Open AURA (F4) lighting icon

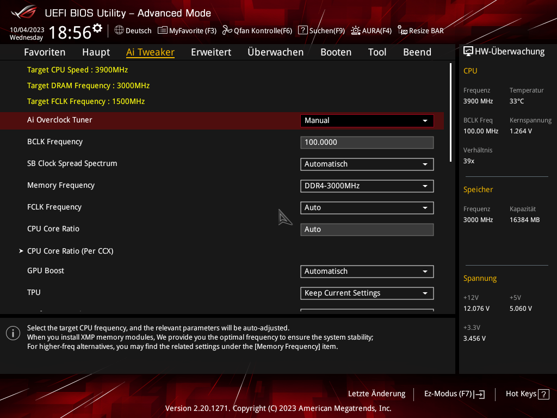click(356, 30)
